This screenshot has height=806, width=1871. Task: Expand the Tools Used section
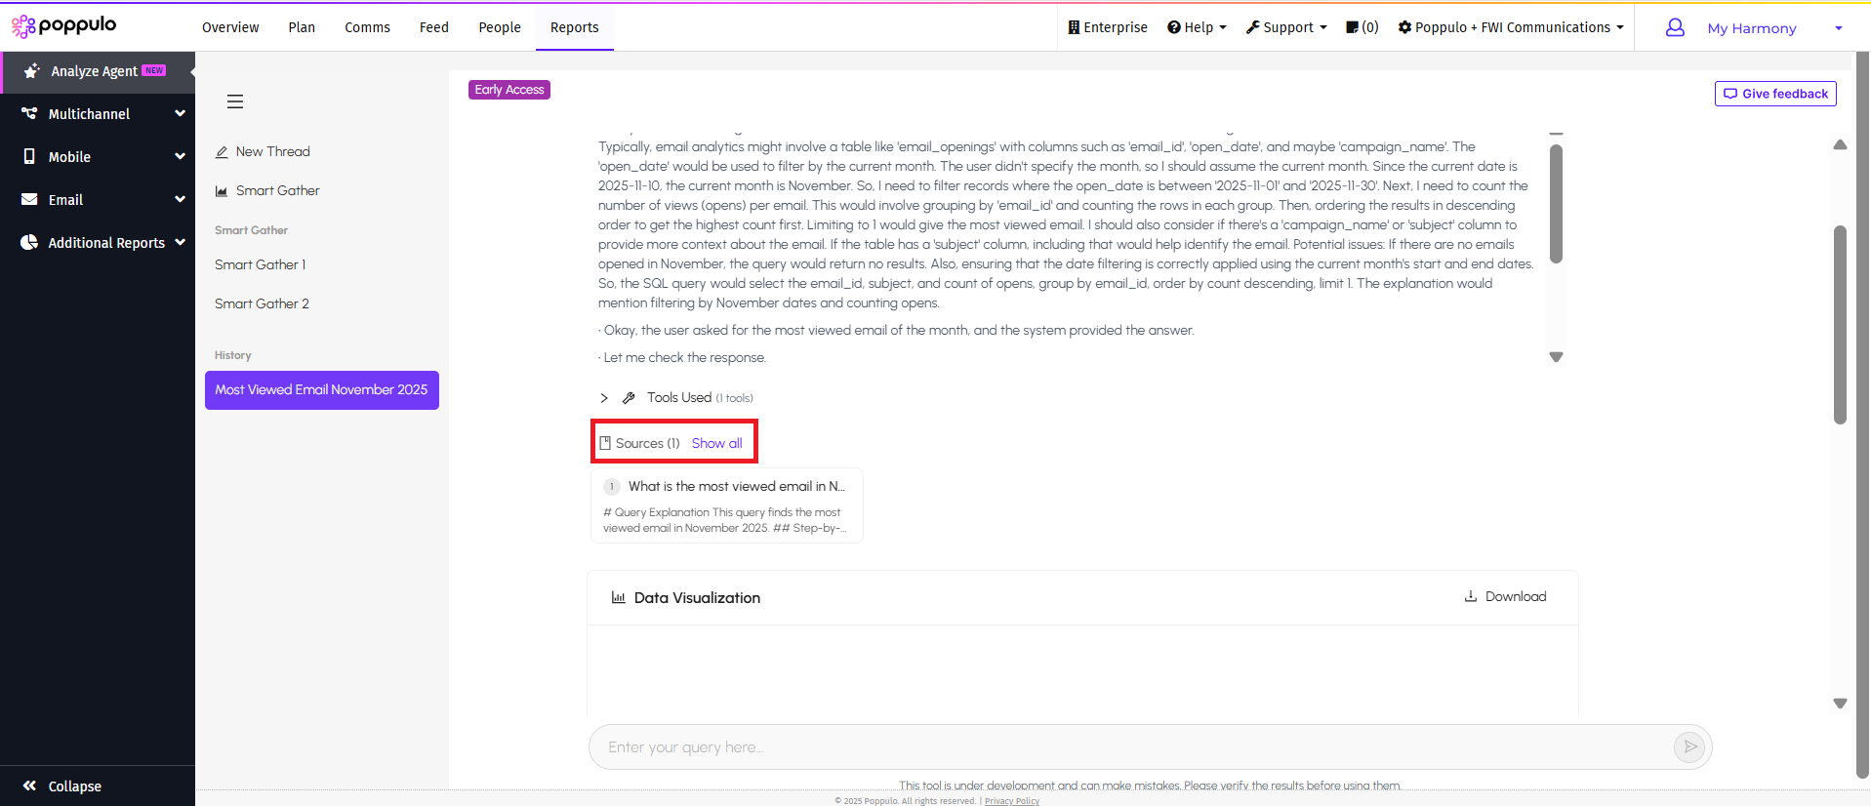[604, 398]
